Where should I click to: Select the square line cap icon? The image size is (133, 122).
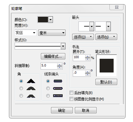click(58, 81)
